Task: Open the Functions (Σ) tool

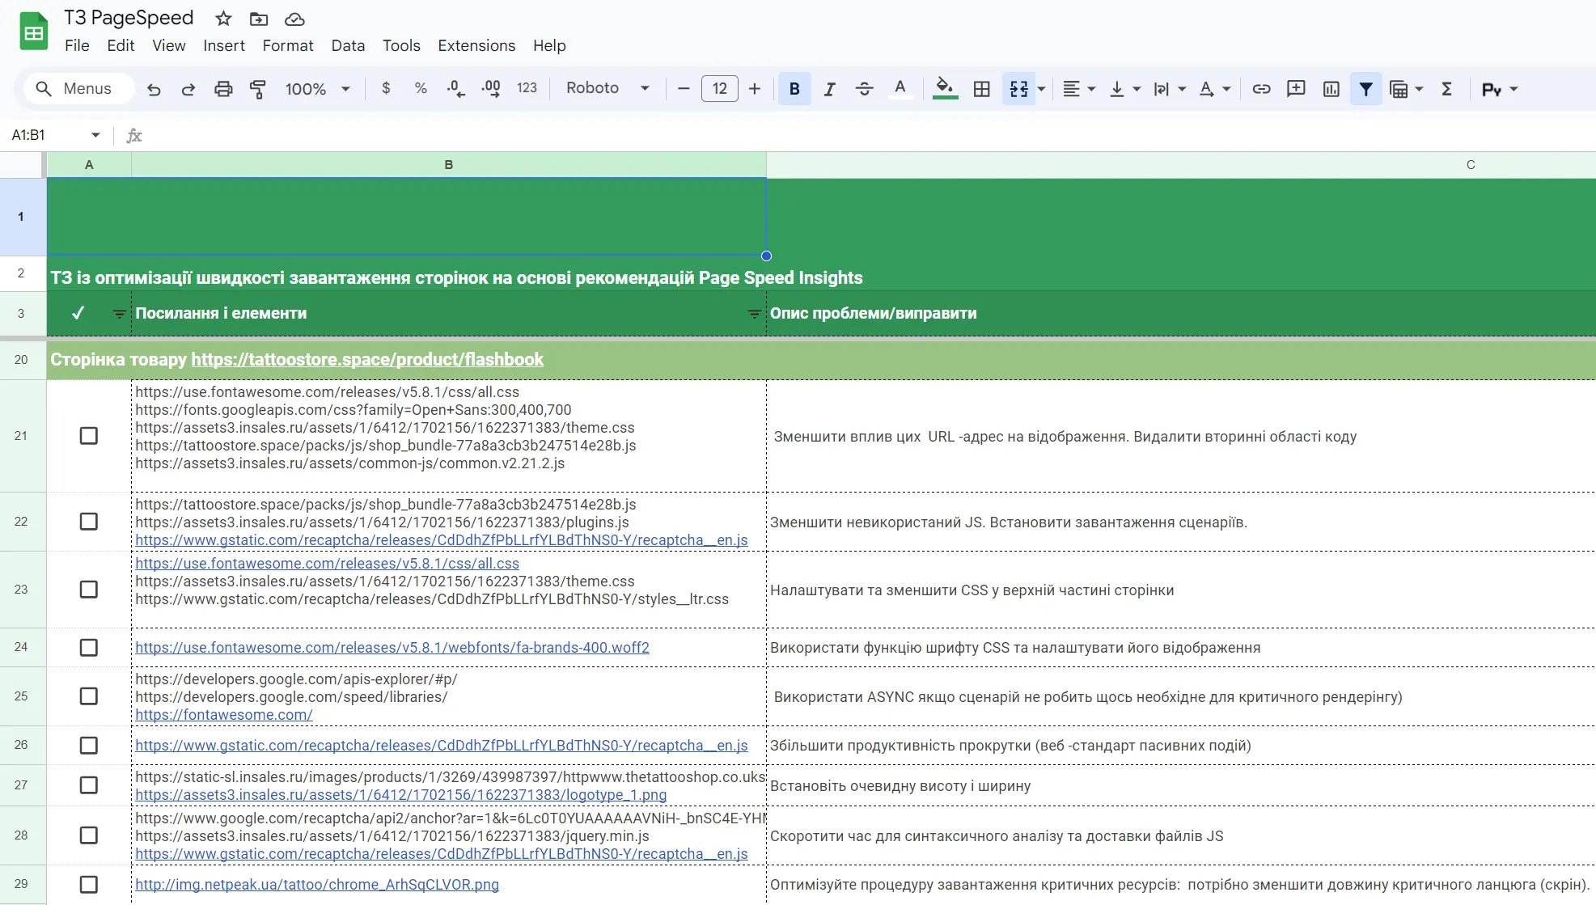Action: click(x=1446, y=89)
